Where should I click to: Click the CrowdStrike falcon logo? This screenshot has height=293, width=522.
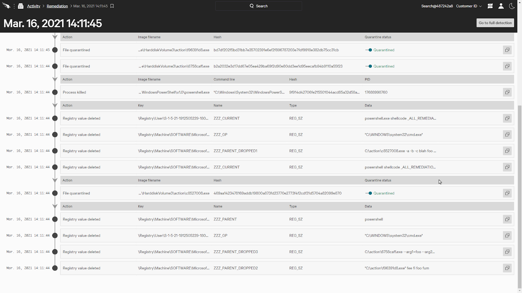point(6,6)
